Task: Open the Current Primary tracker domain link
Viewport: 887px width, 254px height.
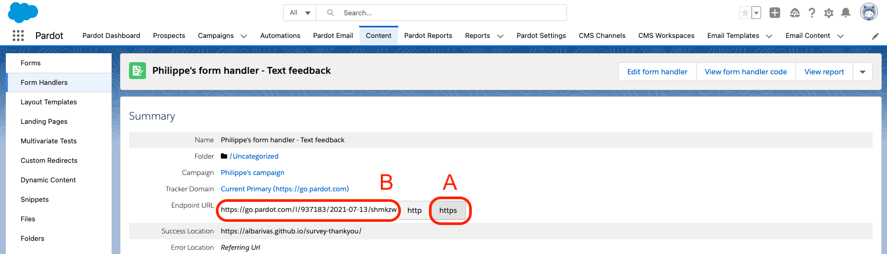Action: [x=285, y=189]
